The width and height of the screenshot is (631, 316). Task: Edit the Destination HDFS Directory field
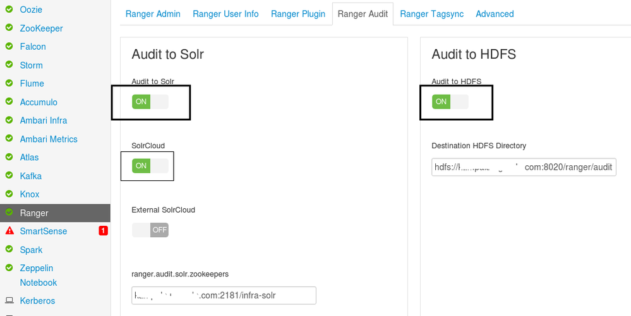pos(524,167)
